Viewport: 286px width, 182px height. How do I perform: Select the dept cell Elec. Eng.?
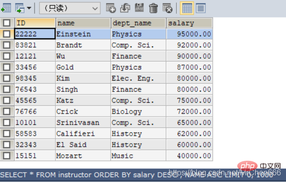click(x=139, y=78)
